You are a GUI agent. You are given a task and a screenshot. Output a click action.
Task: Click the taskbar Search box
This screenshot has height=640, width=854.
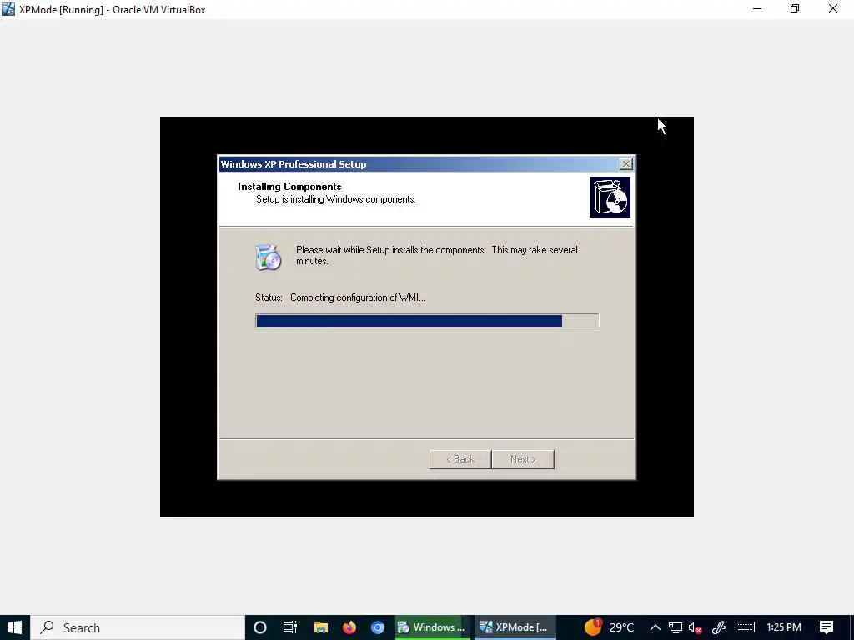click(x=138, y=627)
